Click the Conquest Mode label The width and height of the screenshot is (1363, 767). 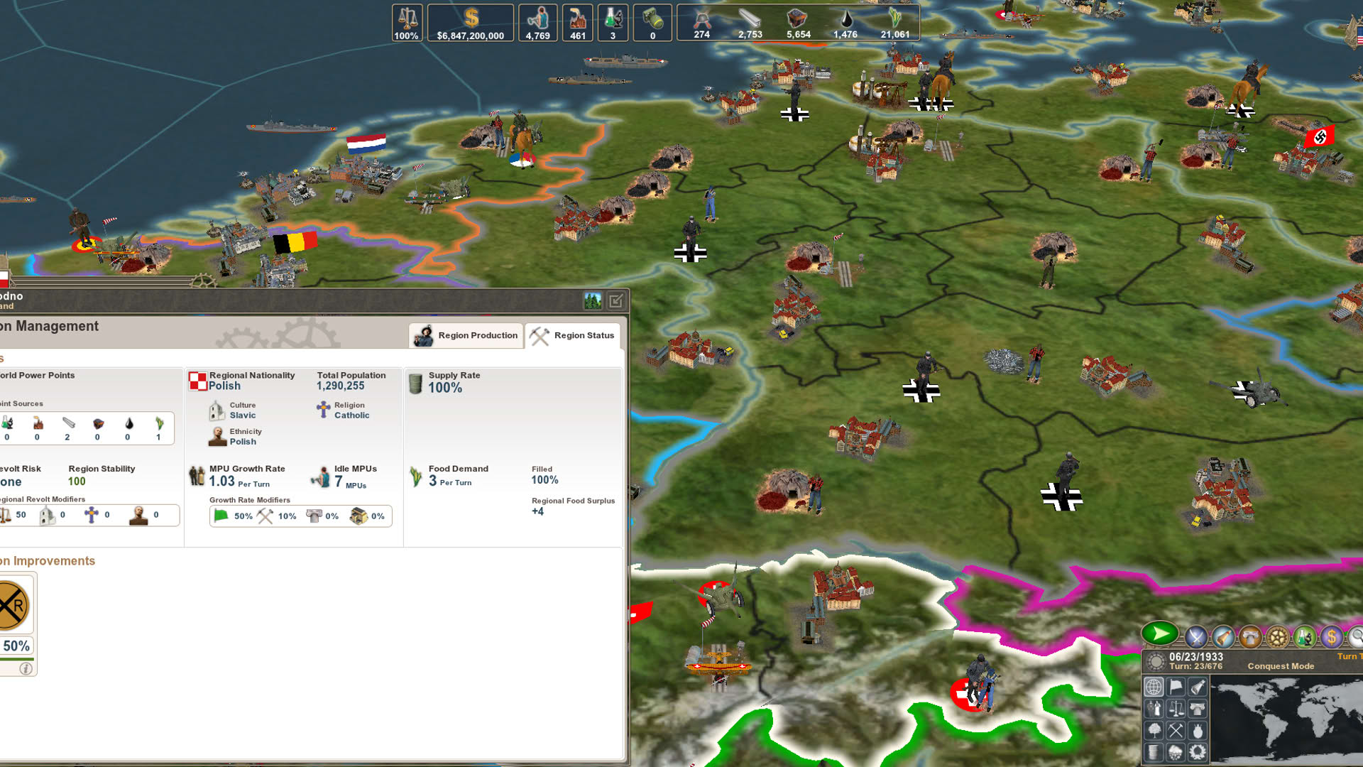1281,666
